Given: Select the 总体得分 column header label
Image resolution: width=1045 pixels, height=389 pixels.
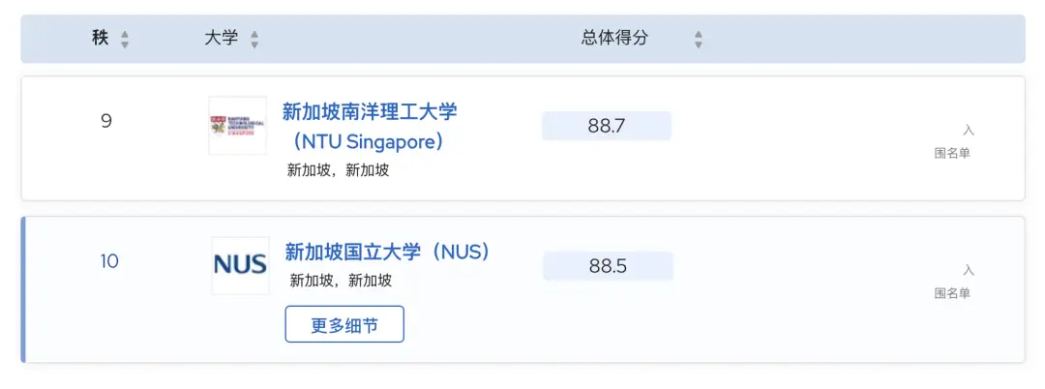Looking at the screenshot, I should [614, 39].
